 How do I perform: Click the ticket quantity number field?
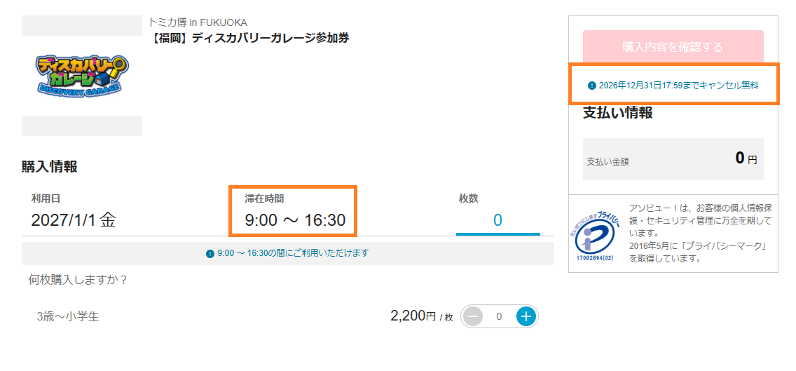499,316
